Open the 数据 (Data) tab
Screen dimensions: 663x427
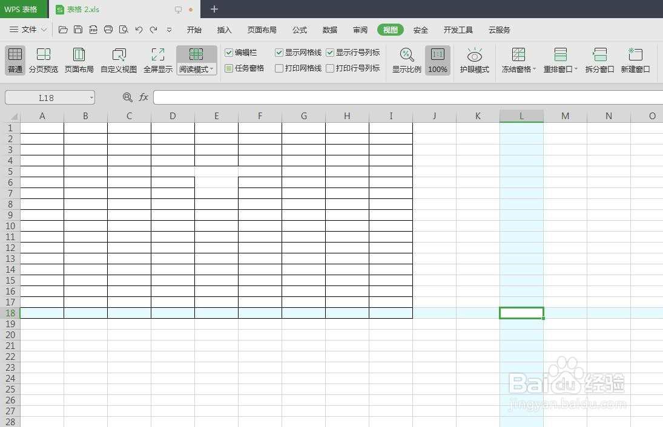pos(330,30)
